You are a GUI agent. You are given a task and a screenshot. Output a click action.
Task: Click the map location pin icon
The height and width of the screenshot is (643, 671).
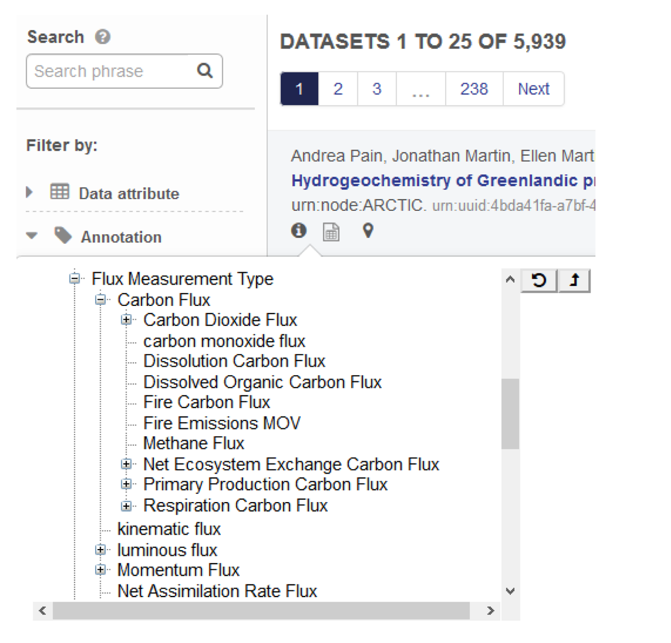tap(368, 230)
